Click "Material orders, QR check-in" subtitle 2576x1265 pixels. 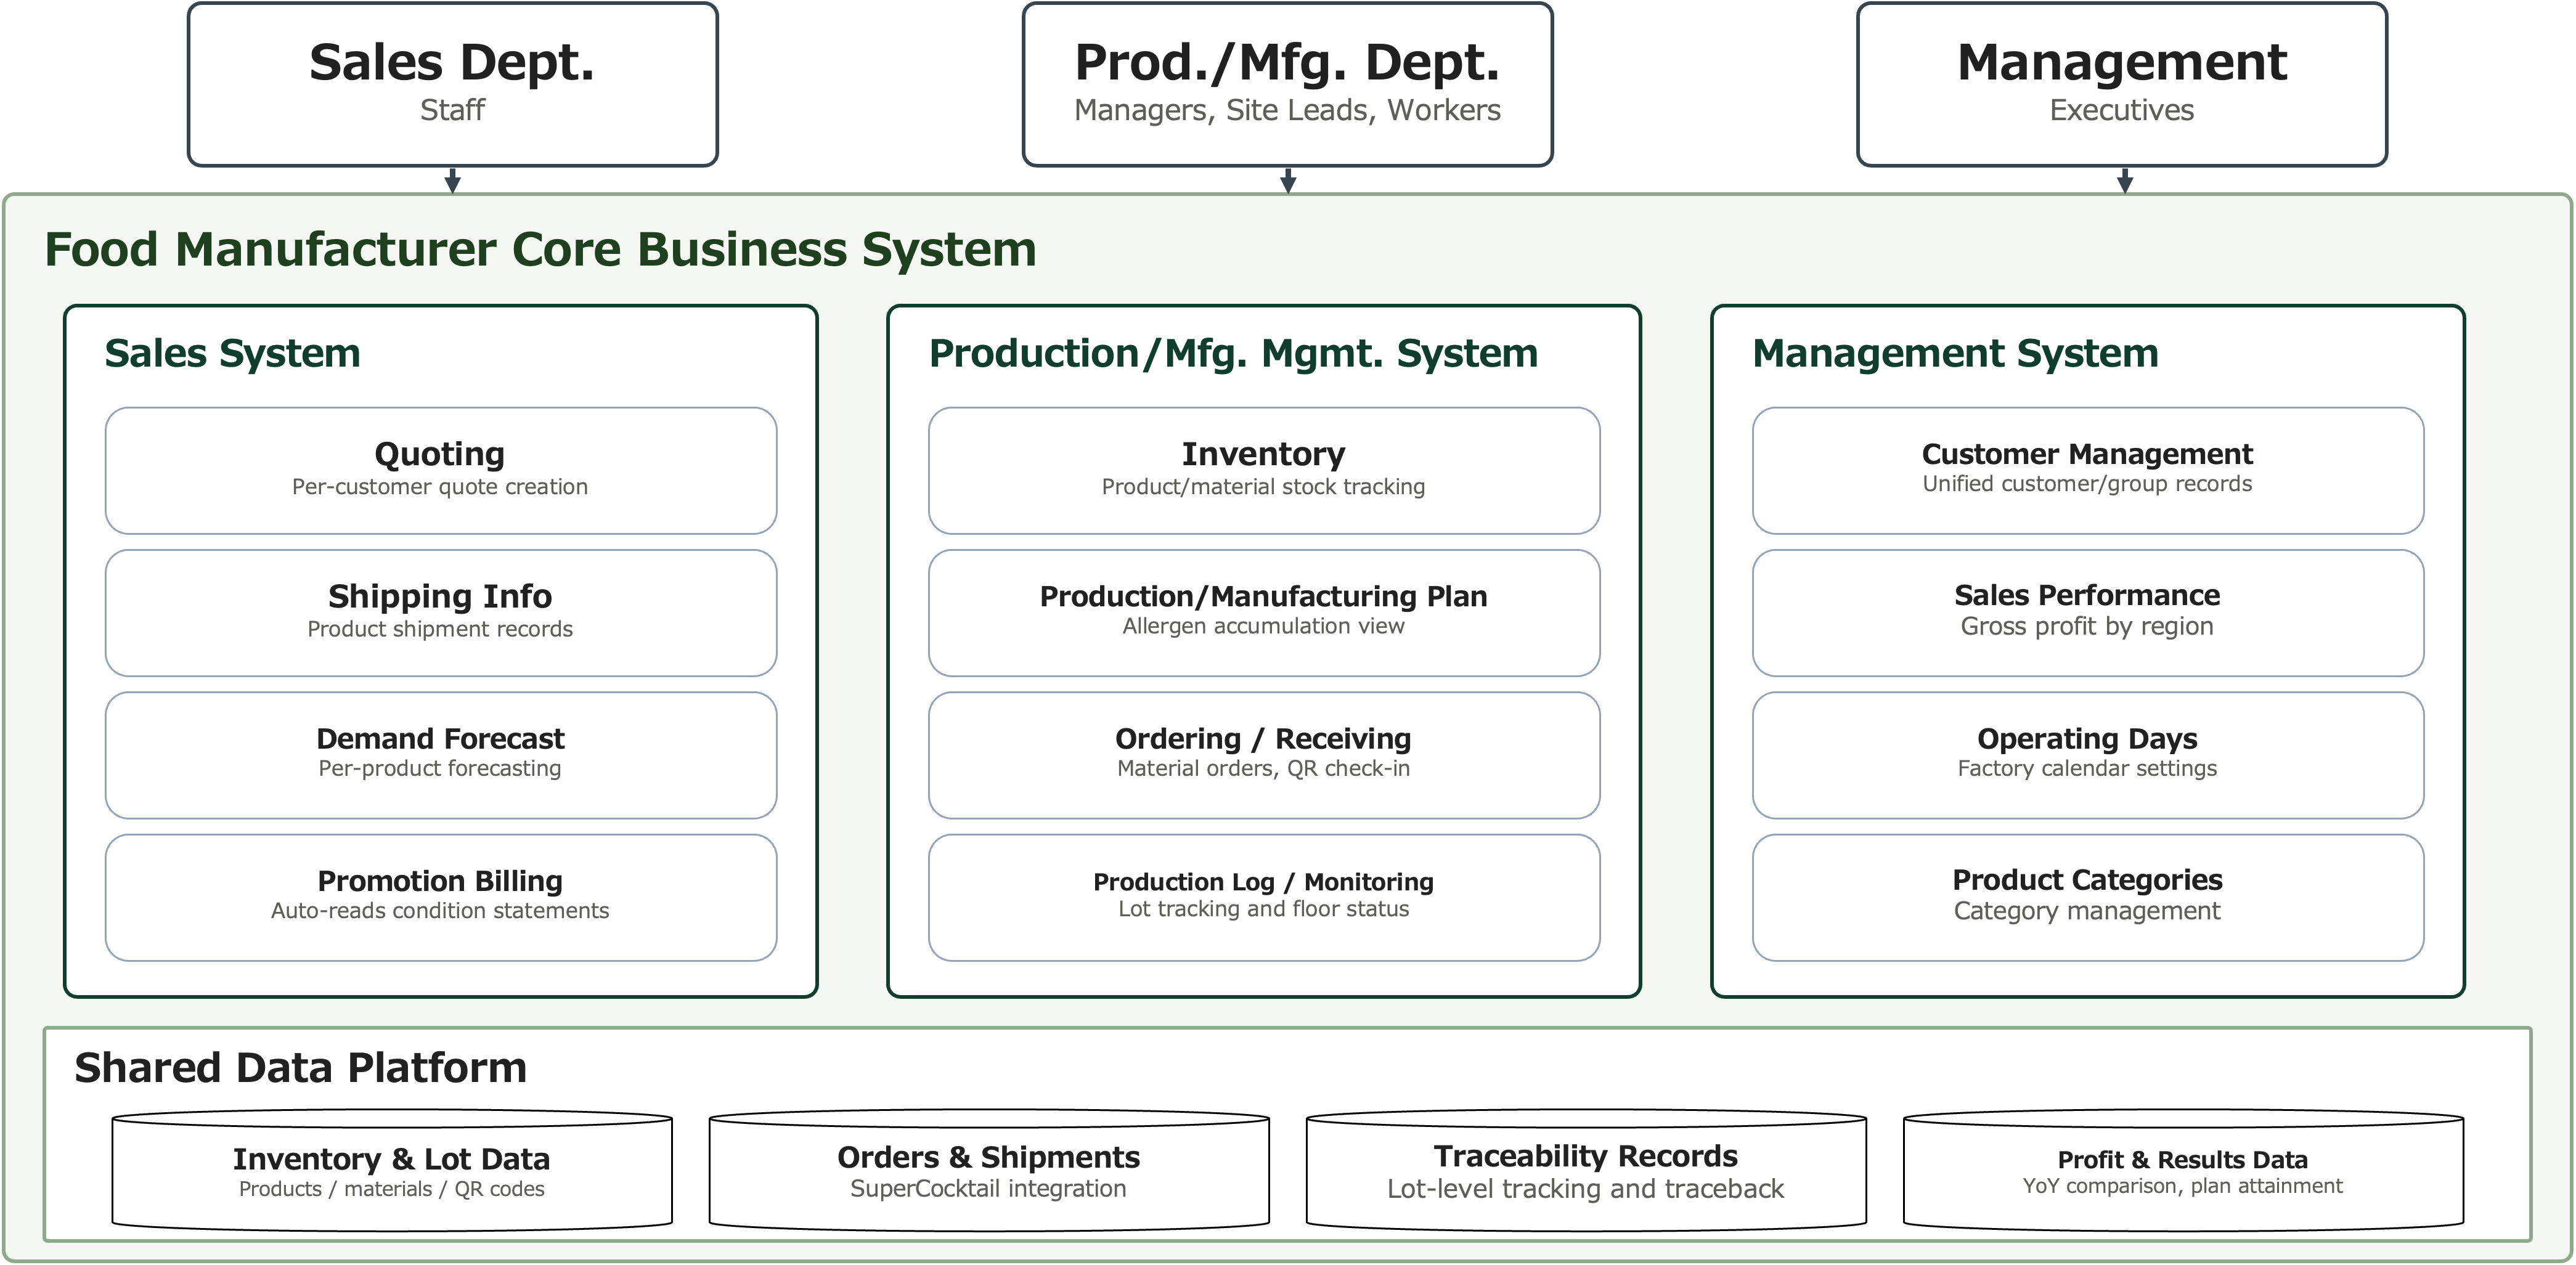1263,769
